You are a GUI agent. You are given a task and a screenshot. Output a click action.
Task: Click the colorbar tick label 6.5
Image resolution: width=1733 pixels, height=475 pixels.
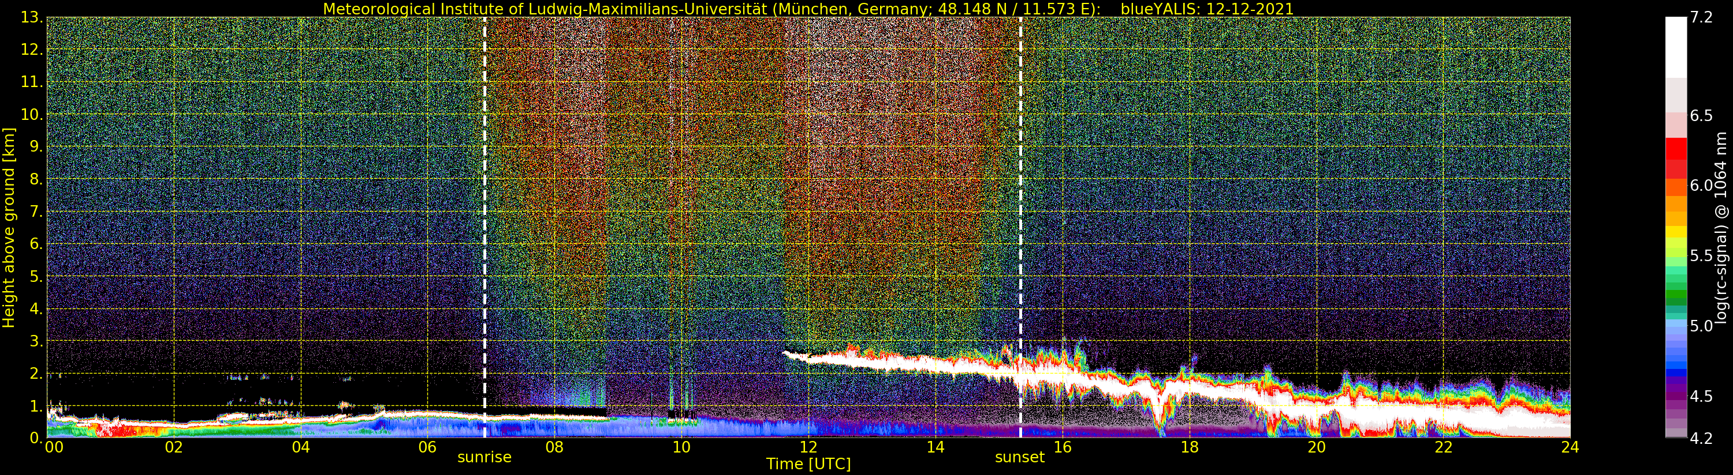pyautogui.click(x=1701, y=115)
